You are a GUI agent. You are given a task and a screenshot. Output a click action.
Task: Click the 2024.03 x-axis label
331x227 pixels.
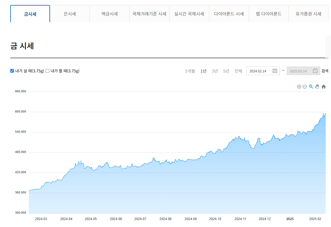click(41, 219)
